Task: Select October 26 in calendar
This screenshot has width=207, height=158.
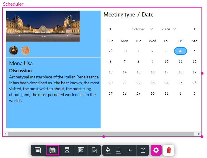Action: (194, 83)
